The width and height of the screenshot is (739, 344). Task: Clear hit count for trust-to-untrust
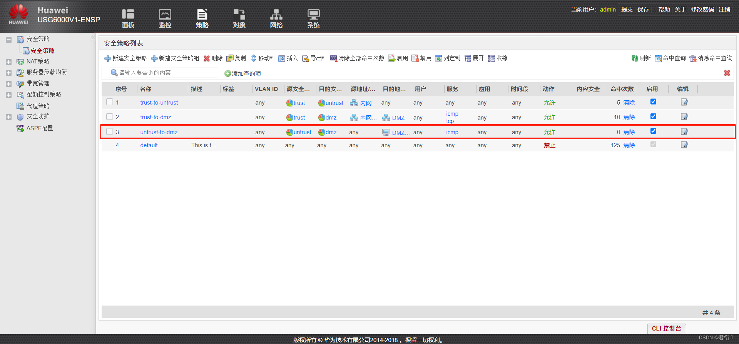point(629,103)
